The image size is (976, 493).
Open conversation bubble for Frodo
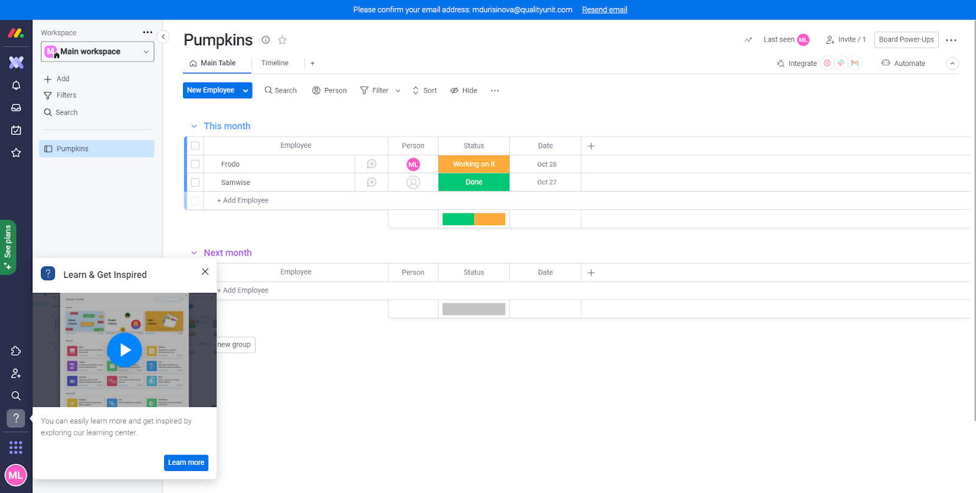click(371, 164)
